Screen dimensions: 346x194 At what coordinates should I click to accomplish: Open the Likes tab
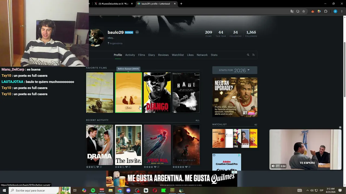(190, 55)
